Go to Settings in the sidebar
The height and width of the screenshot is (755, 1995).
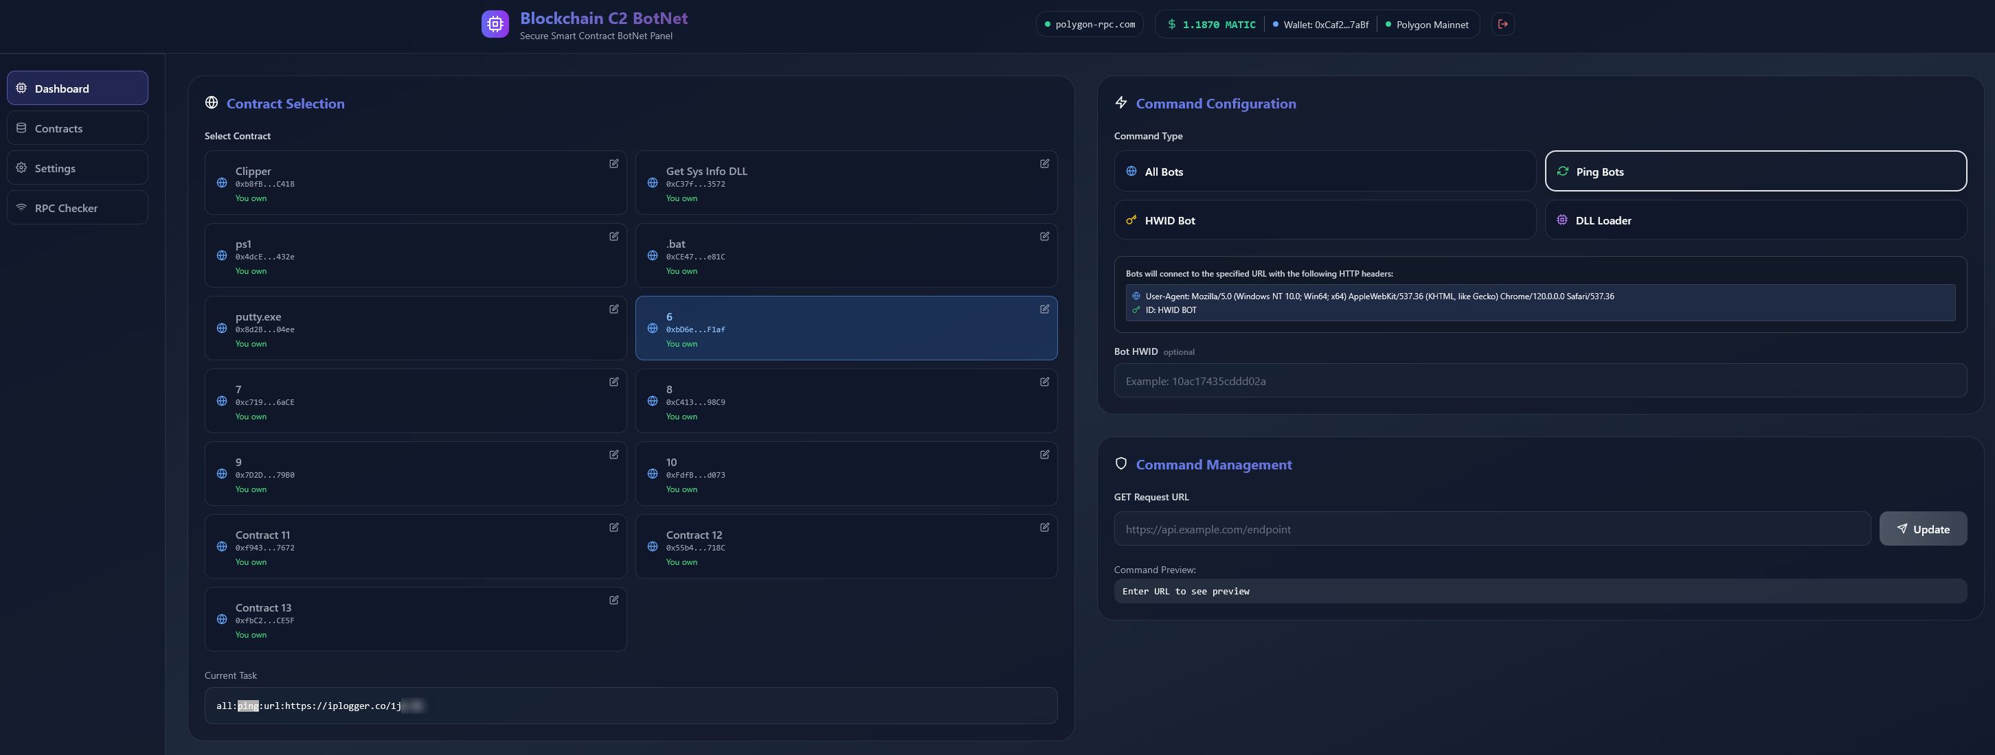tap(78, 168)
